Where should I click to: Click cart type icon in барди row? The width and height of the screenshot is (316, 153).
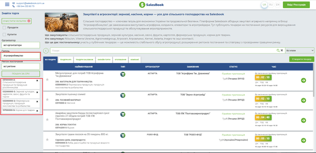pos(123,114)
